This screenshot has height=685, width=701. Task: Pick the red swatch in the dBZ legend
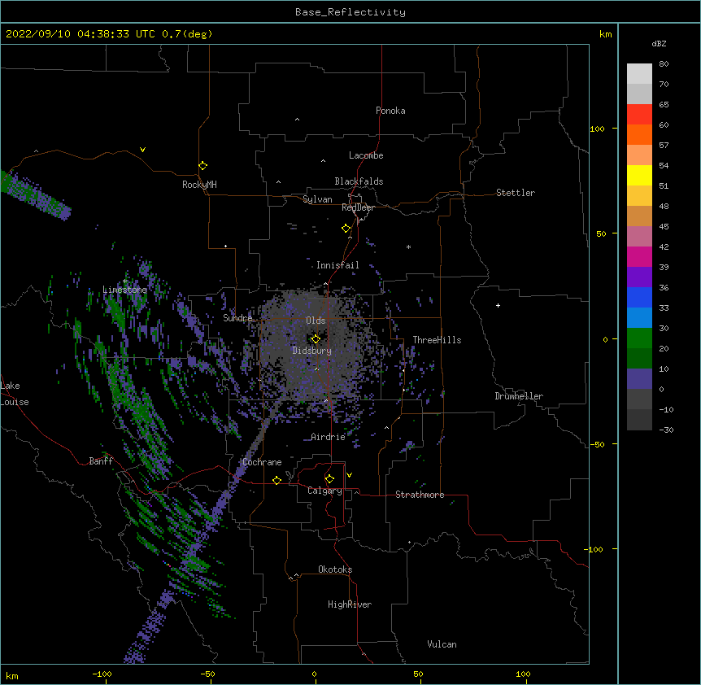639,114
